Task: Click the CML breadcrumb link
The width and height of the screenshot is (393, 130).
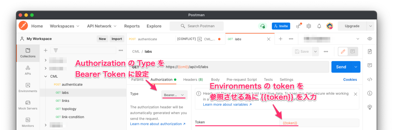Action: tap(136, 52)
